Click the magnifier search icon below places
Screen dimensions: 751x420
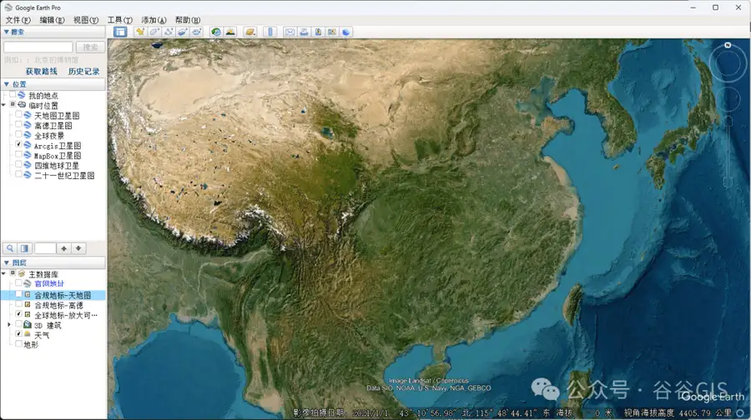click(x=10, y=248)
